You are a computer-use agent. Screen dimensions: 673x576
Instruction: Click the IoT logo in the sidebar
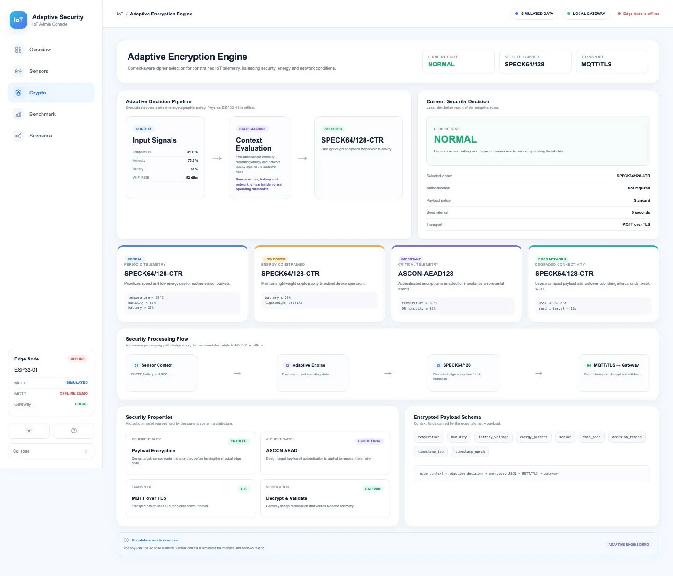click(x=18, y=20)
